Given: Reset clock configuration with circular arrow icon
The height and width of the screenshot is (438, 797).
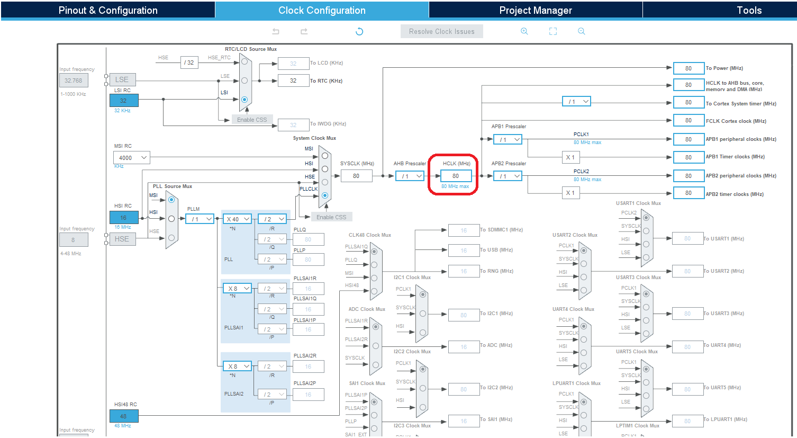Looking at the screenshot, I should [x=359, y=31].
